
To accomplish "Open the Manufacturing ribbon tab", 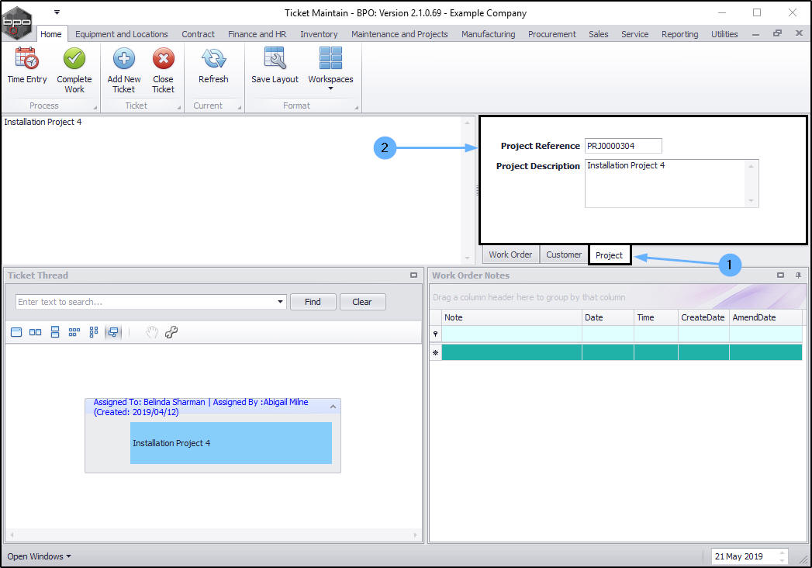I will pos(488,34).
